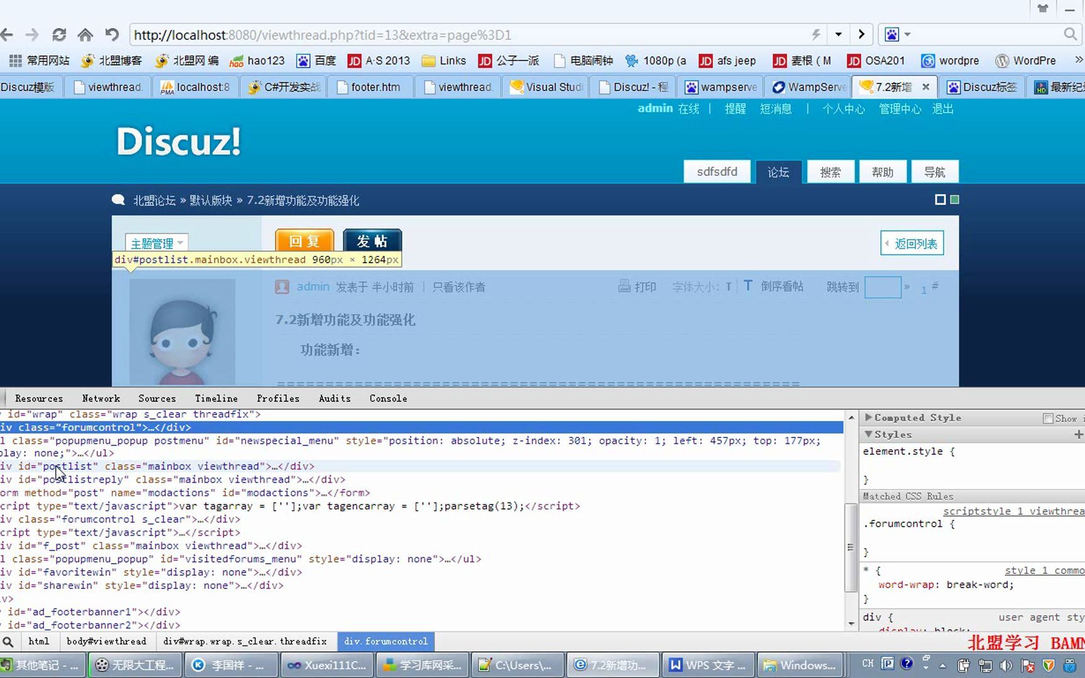Open the 电脑闹钟 bookmark
Screen dimensions: 1085x678
583,60
